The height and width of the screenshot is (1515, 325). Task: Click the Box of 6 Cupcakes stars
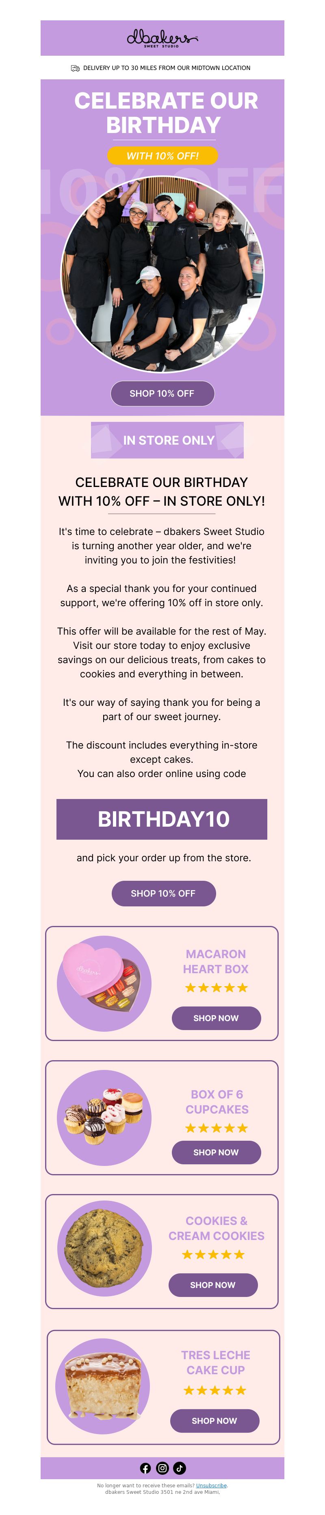click(216, 1127)
